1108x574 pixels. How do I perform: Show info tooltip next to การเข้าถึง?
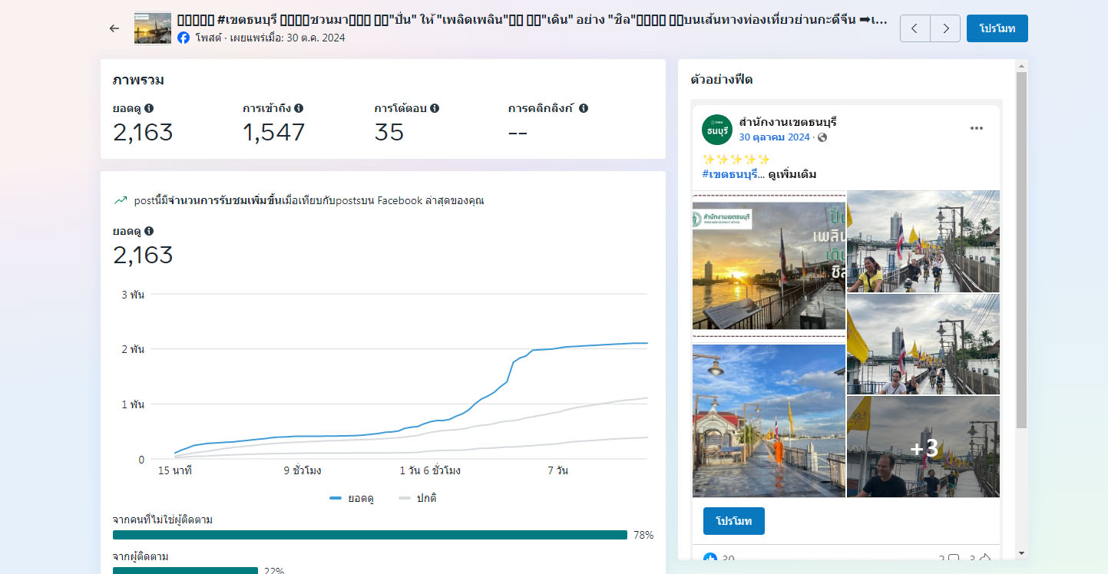tap(299, 108)
